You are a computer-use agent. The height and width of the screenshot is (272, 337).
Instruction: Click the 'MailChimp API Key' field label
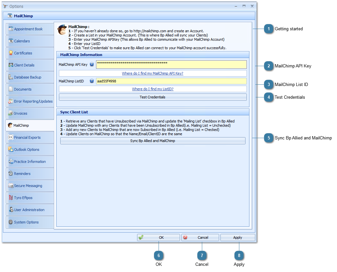point(73,64)
